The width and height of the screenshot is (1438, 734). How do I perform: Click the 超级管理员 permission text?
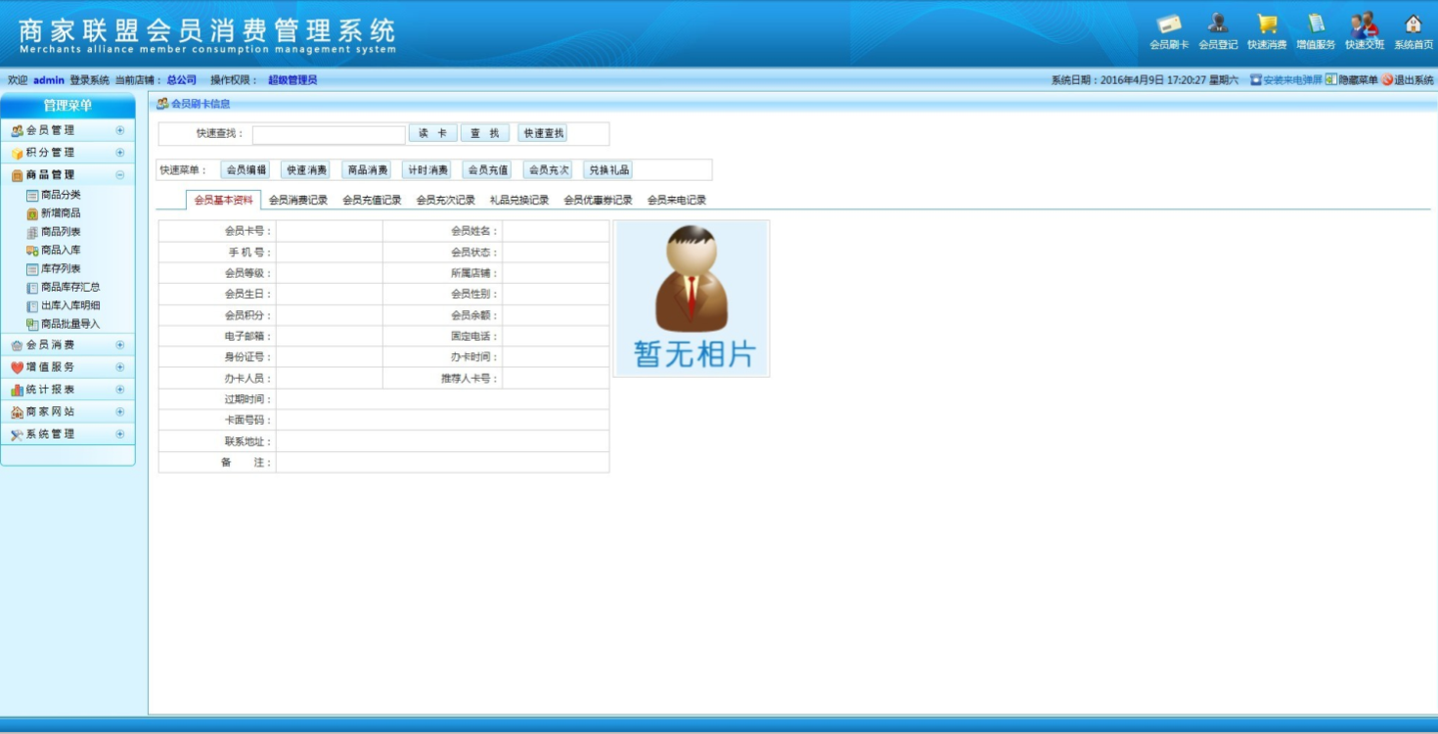292,80
